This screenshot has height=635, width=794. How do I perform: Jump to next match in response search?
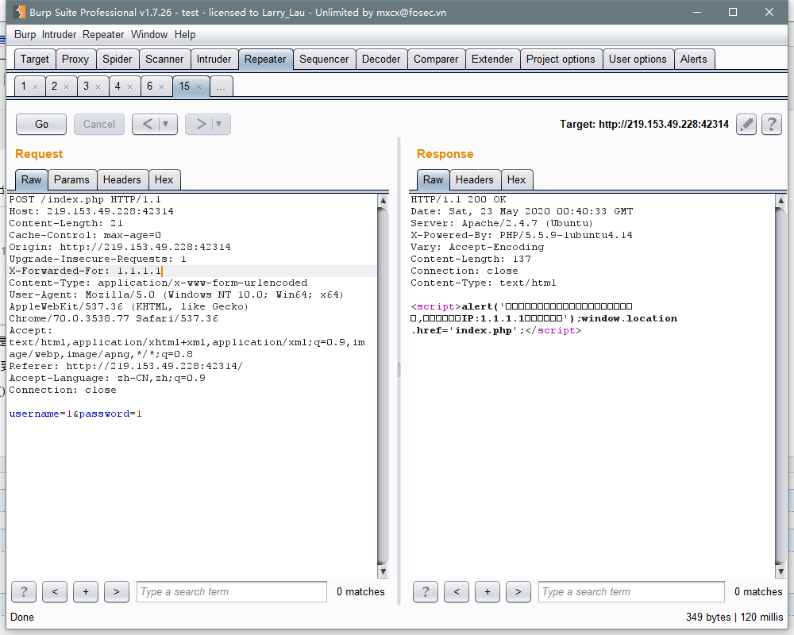pyautogui.click(x=518, y=591)
